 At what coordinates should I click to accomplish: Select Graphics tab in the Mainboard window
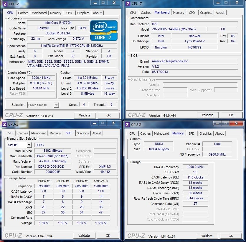[x=206, y=13]
